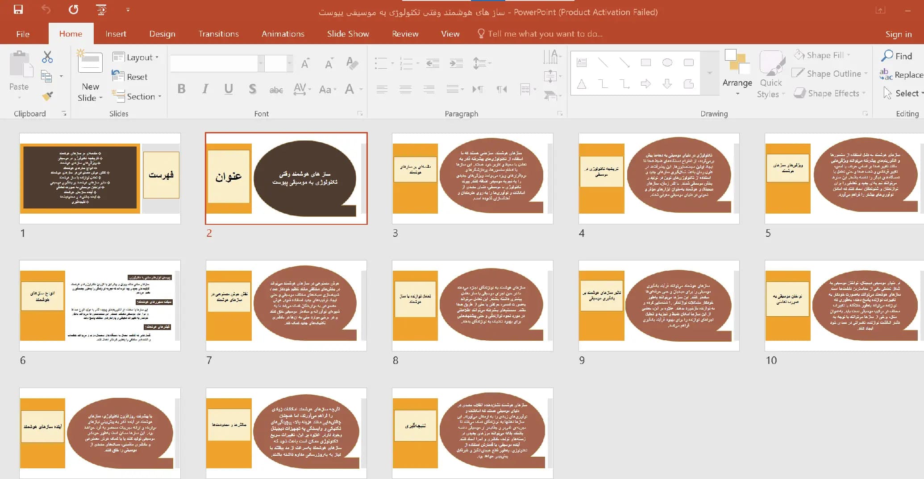Toggle Strikethrough formatting

tap(276, 90)
